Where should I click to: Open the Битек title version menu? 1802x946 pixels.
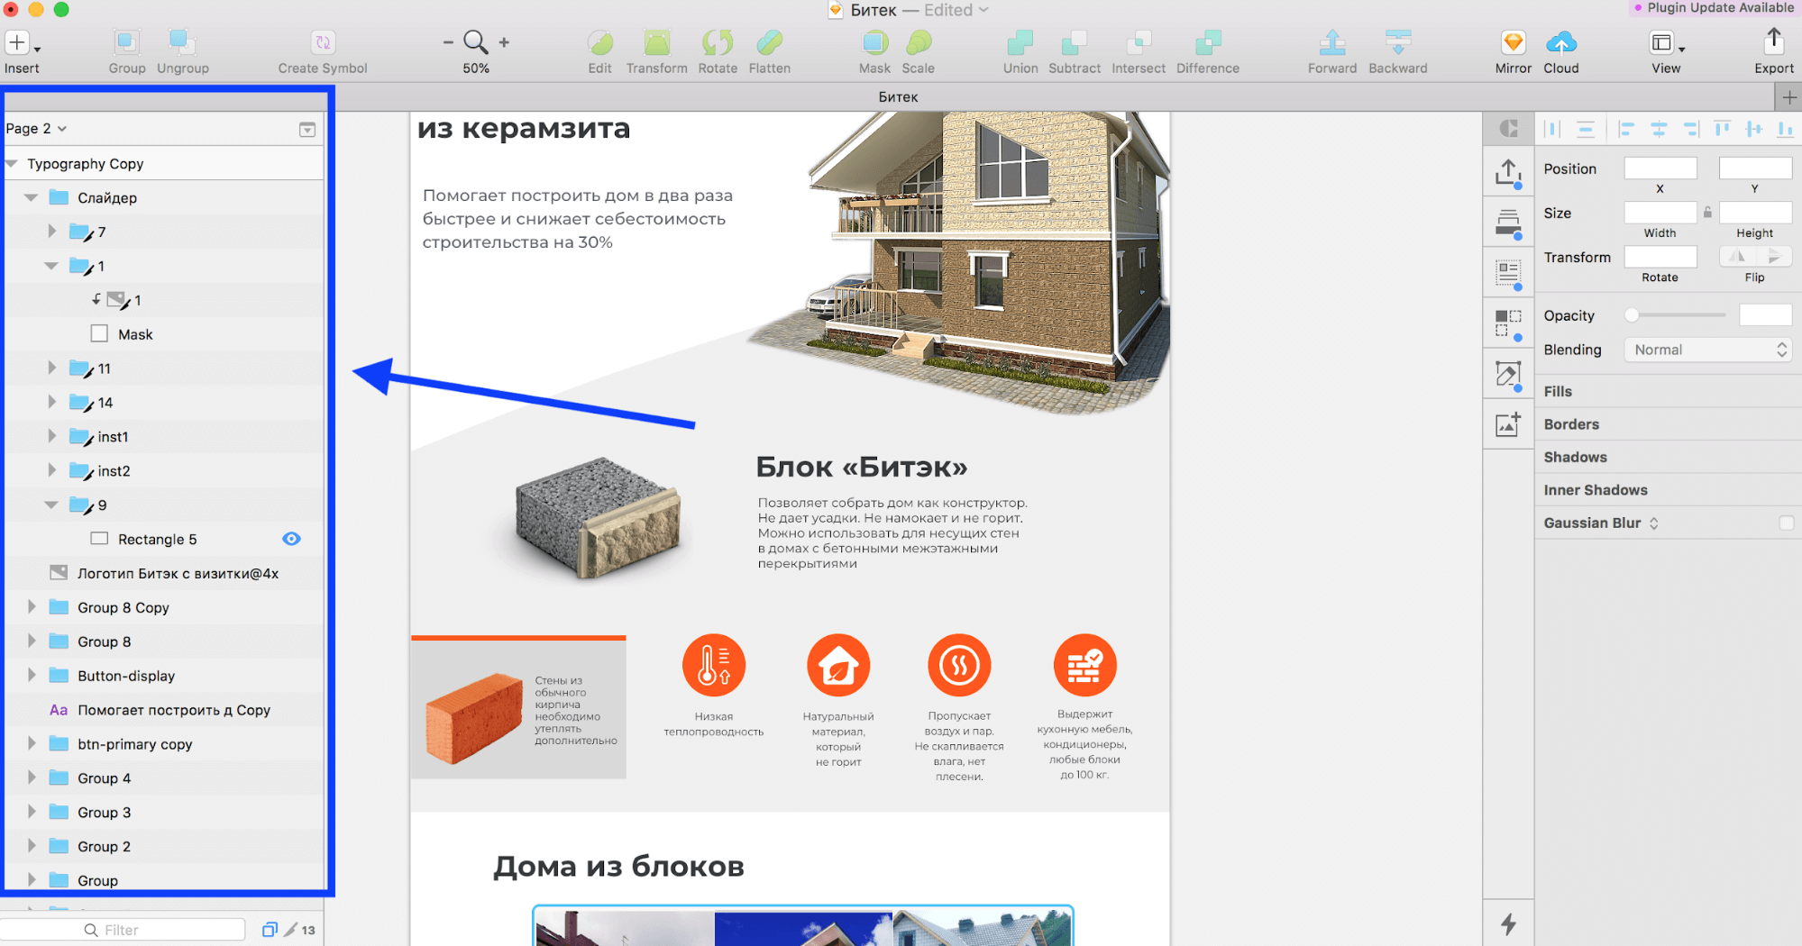point(983,10)
